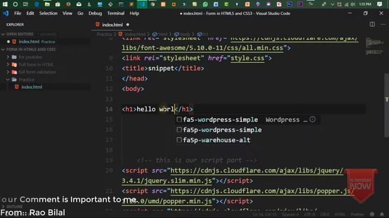
Task: Click the Practice breadcrumb segment
Action: coord(104,34)
